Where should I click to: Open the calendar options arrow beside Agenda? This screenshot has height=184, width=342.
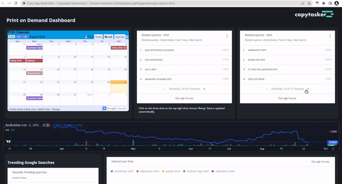(127, 37)
